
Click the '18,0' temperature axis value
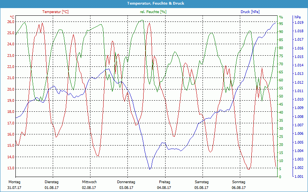coord(11,112)
